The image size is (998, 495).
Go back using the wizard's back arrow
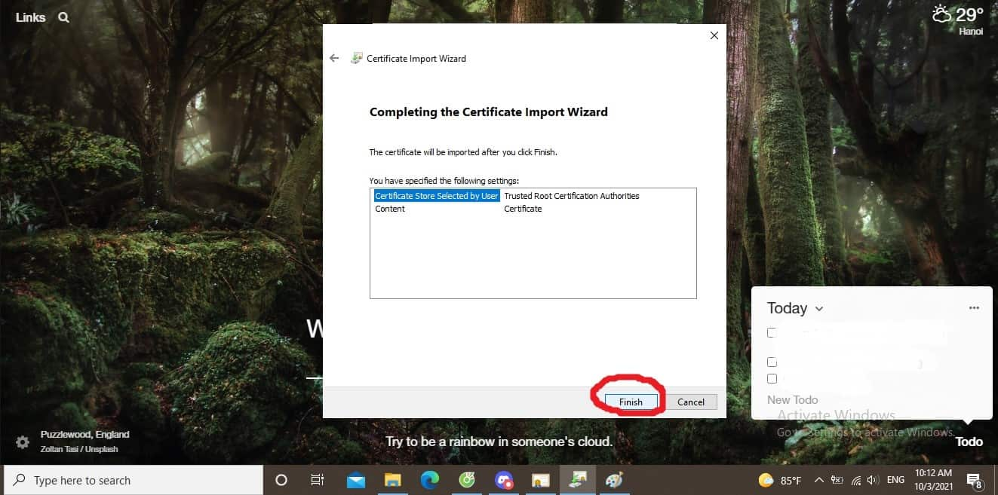334,58
